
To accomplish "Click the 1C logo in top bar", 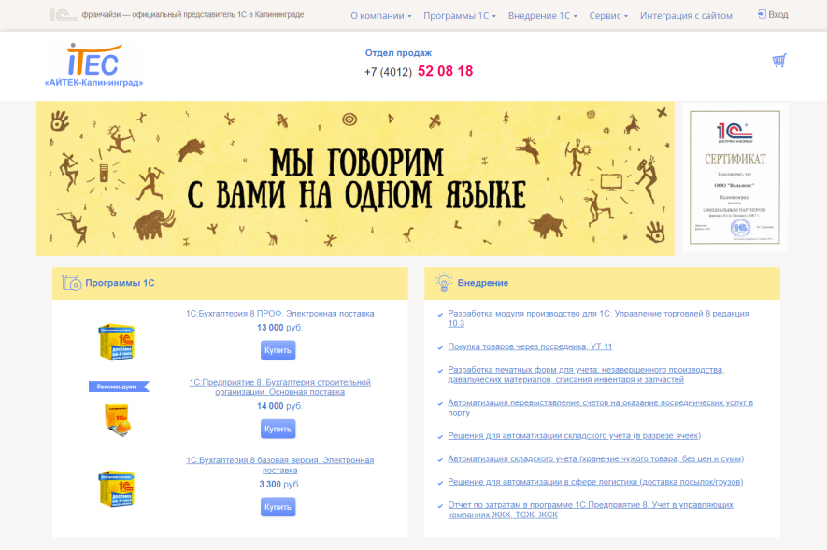I will [64, 15].
